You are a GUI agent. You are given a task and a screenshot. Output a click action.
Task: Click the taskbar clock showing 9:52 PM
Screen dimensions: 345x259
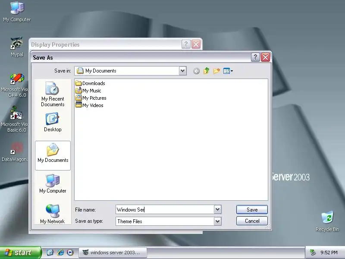point(329,253)
